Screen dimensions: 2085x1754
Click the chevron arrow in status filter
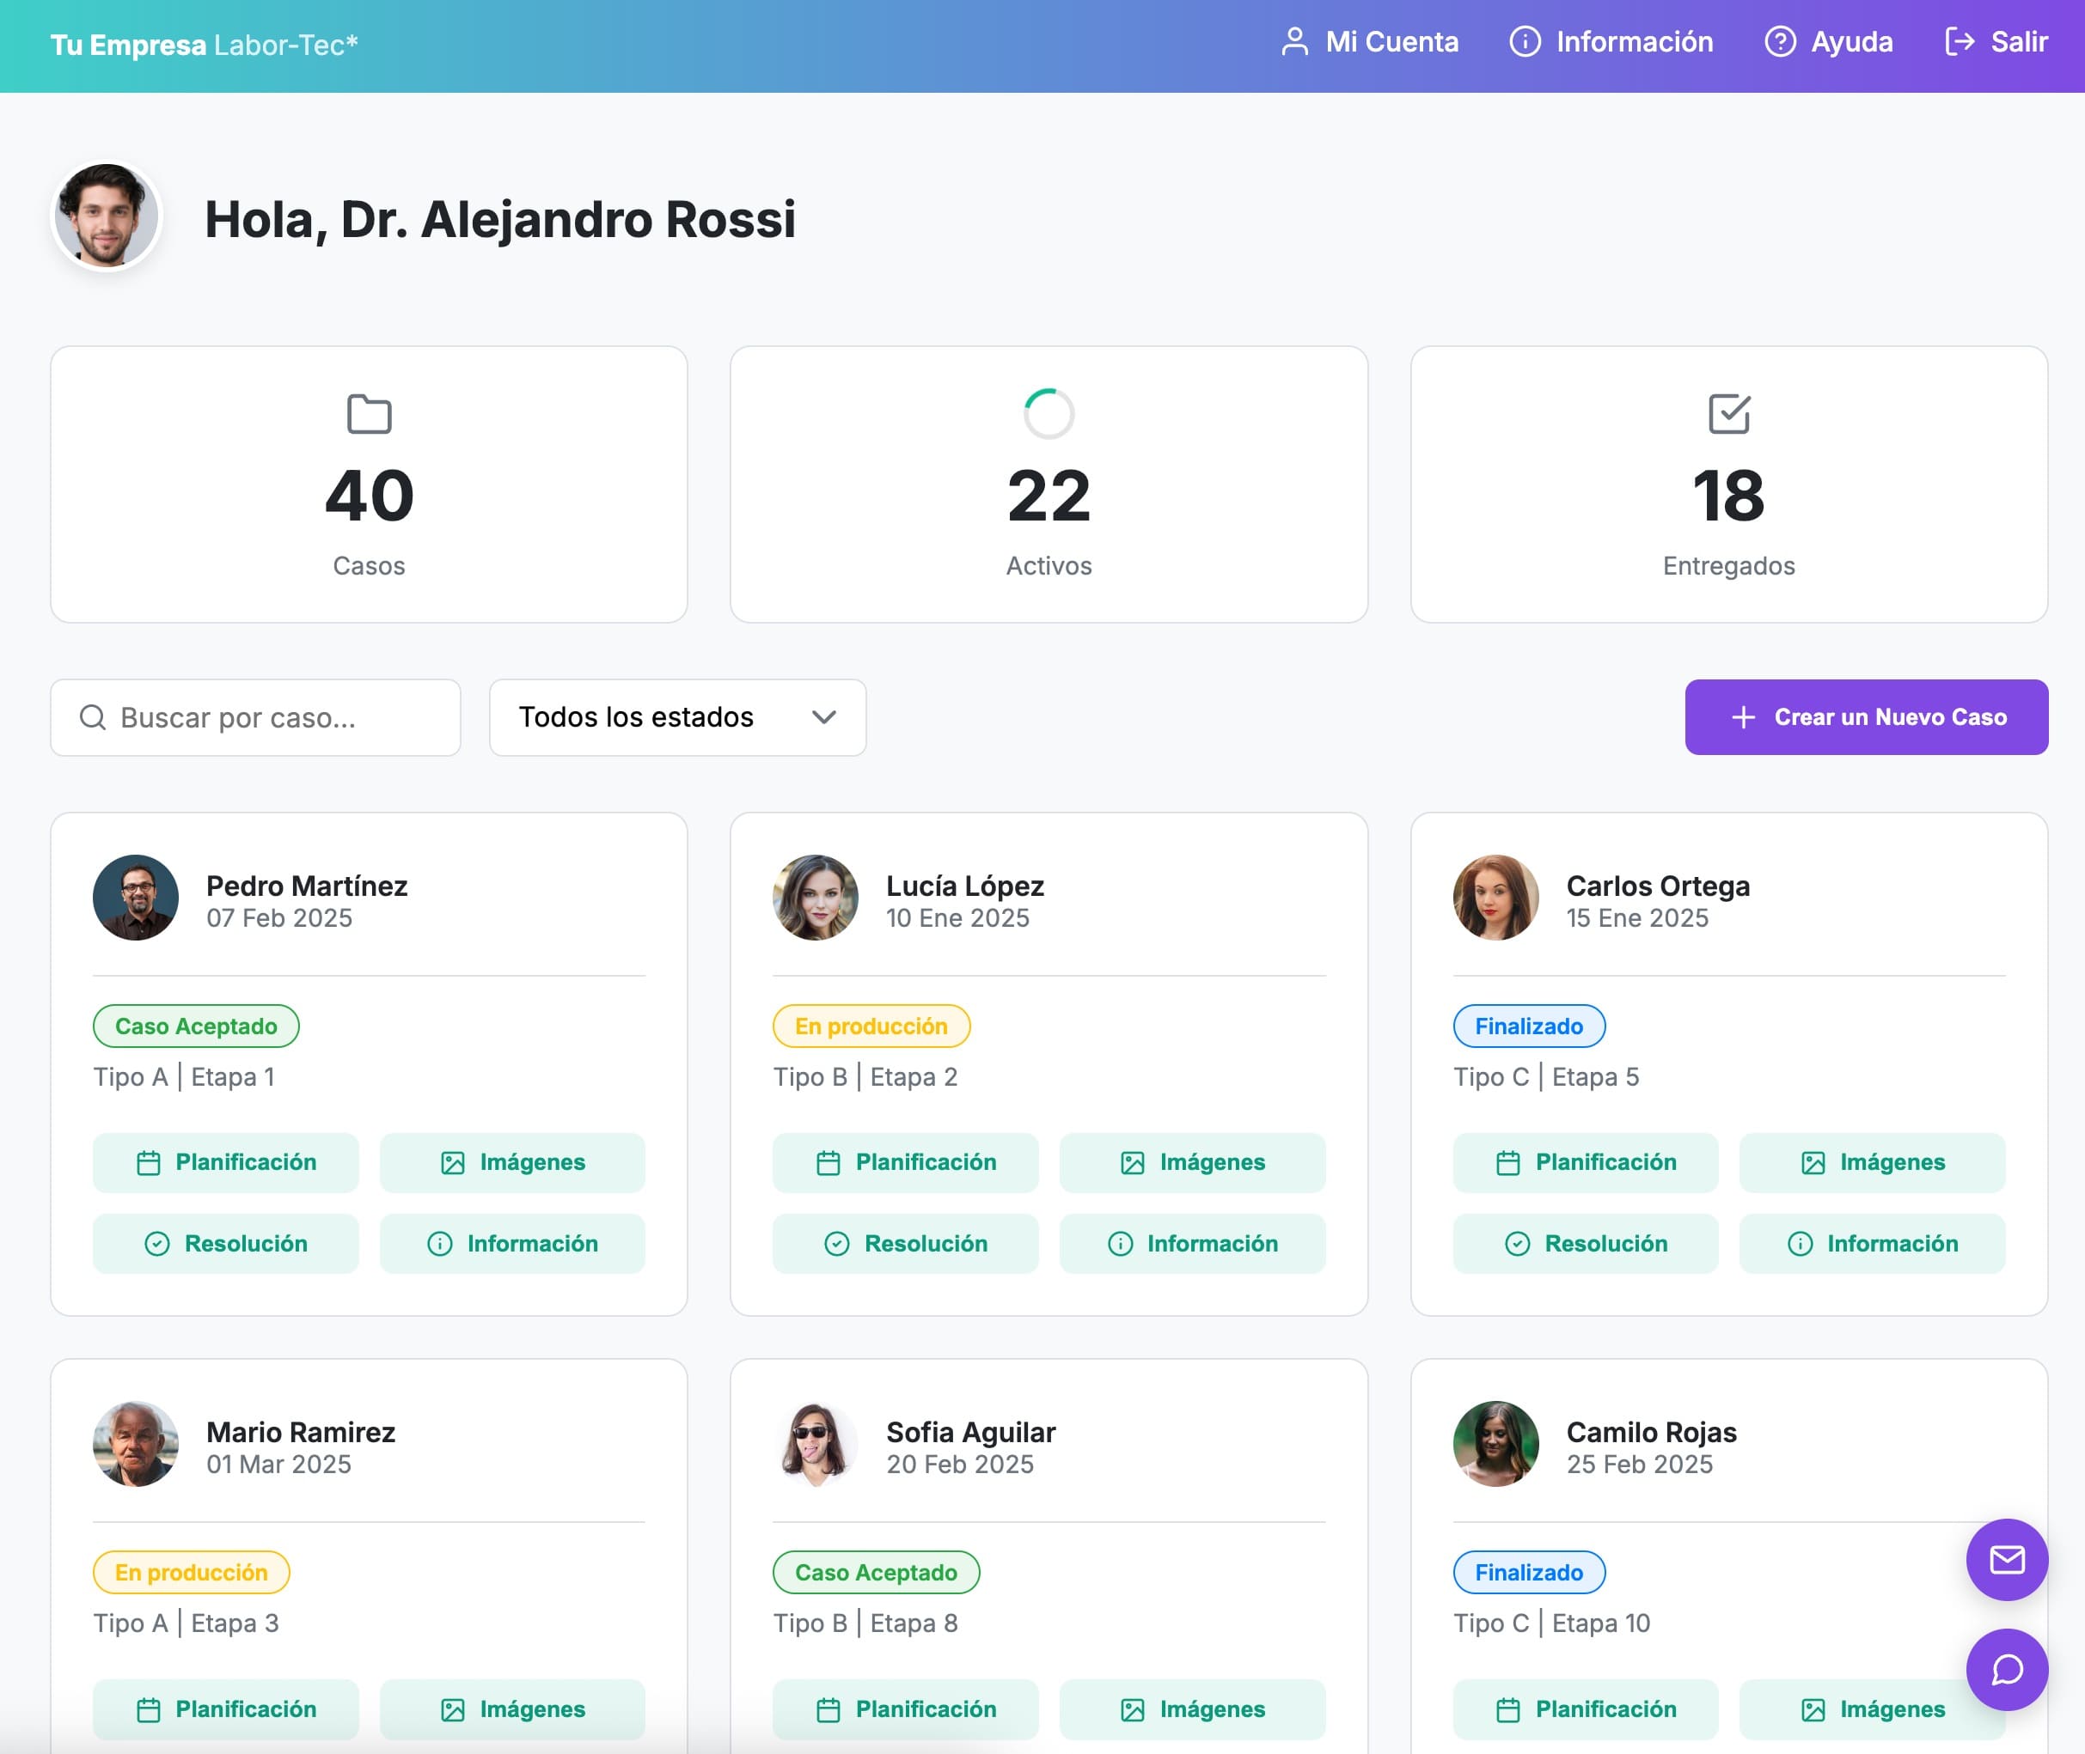823,717
